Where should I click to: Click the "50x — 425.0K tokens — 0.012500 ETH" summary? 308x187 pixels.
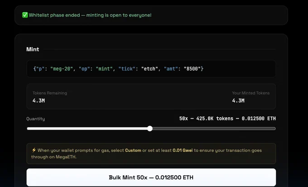coord(227,119)
